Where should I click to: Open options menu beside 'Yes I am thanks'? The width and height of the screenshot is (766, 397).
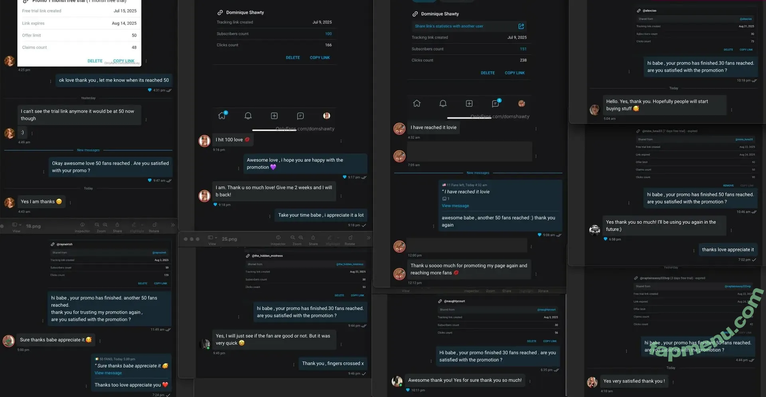[70, 203]
